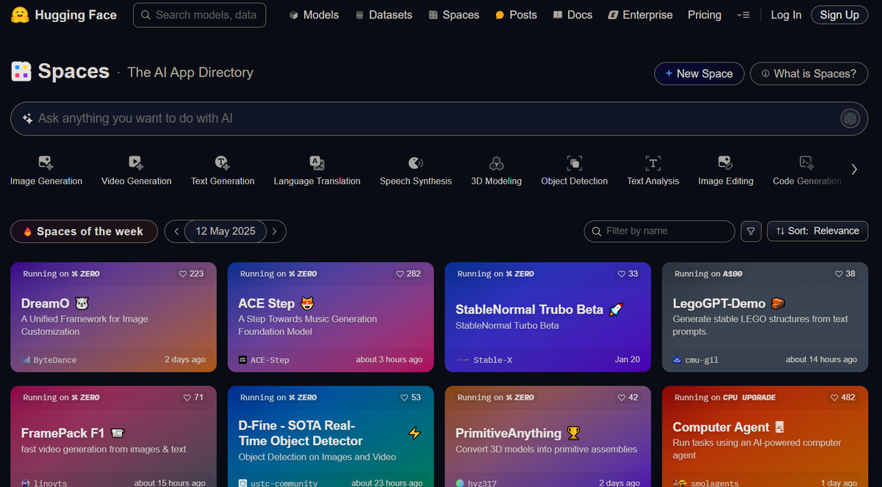Open the Enterprise nav item
This screenshot has height=487, width=882.
tap(640, 15)
